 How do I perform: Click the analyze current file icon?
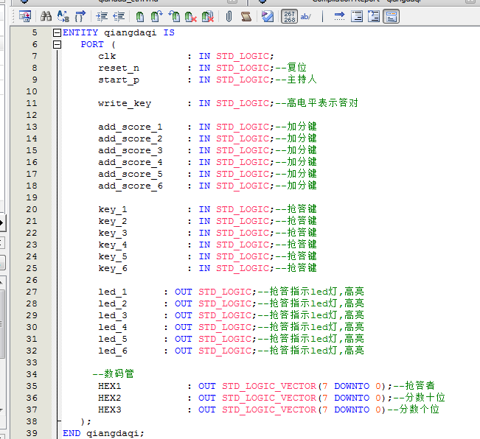tap(268, 16)
